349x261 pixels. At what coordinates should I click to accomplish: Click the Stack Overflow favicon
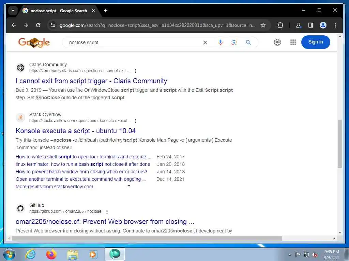click(x=20, y=117)
